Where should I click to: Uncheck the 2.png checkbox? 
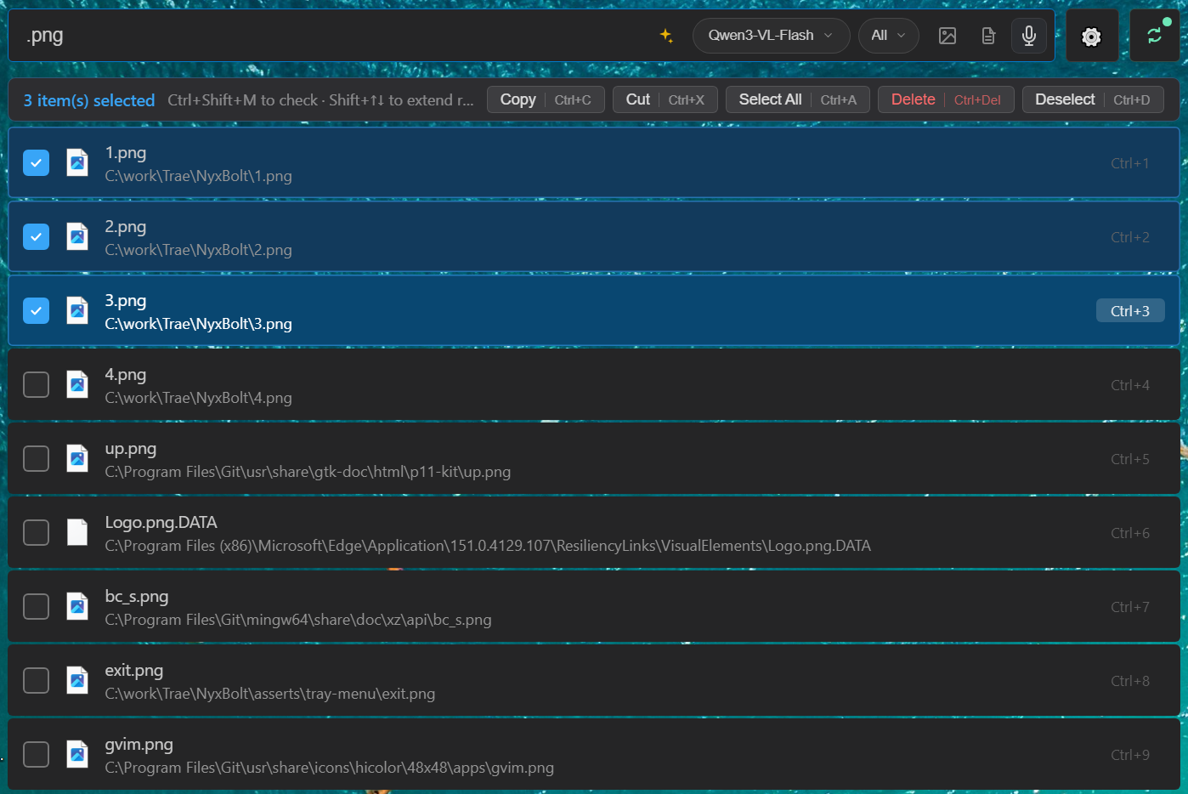[x=36, y=236]
